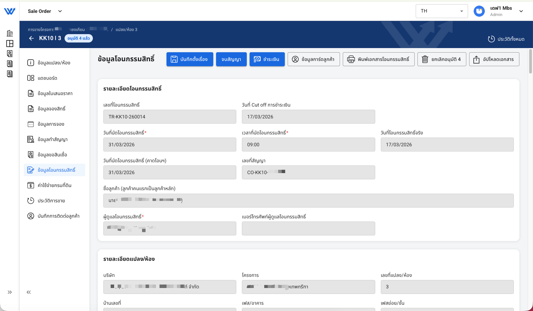Click the W logo in the top-left corner
The width and height of the screenshot is (533, 311).
tap(9, 11)
